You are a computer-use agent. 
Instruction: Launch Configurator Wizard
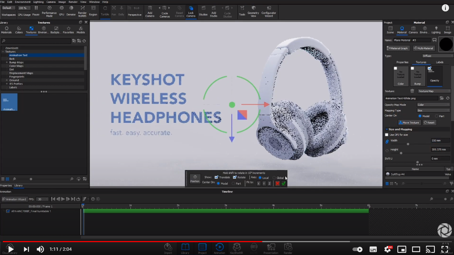pyautogui.click(x=269, y=8)
